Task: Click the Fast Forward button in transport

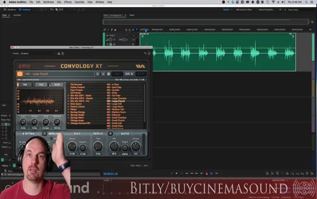Action: click(196, 174)
